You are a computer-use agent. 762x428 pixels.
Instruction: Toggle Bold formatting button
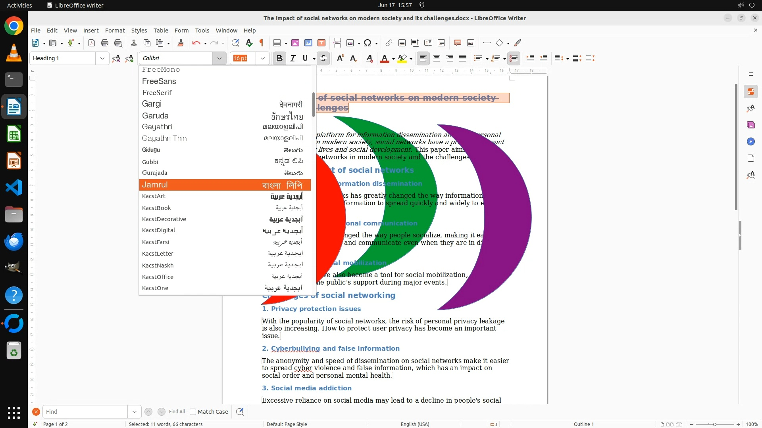pos(279,58)
